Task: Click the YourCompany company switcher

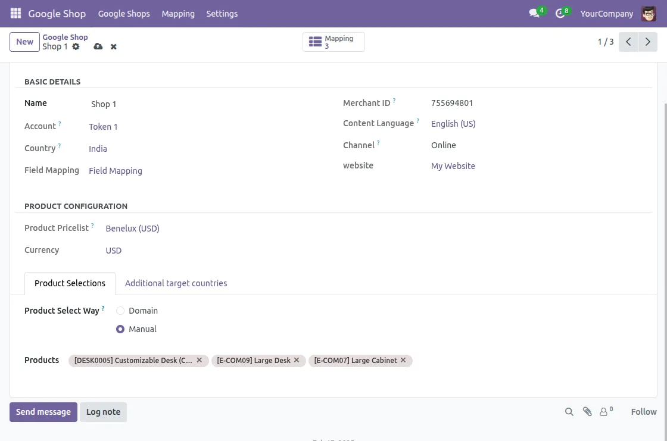Action: (607, 14)
